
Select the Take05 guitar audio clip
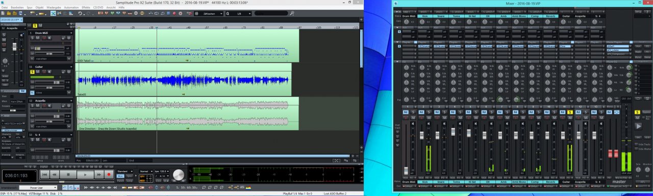[184, 80]
